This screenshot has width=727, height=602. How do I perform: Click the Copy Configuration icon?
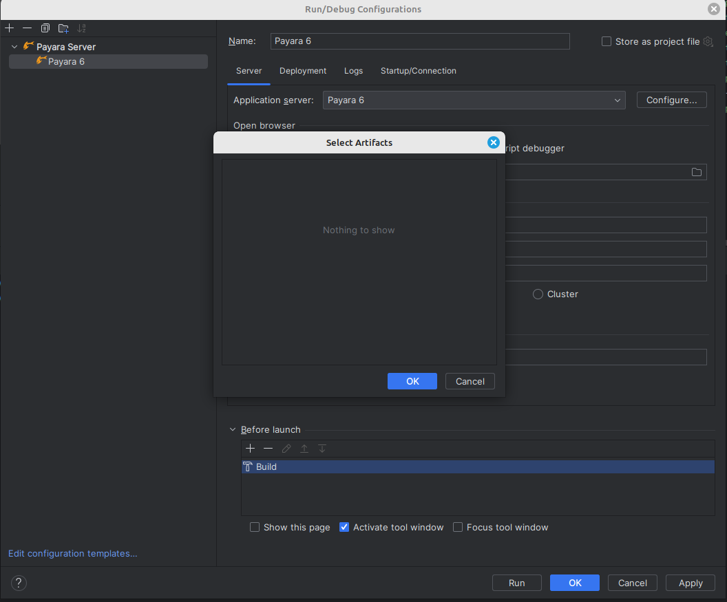coord(45,28)
